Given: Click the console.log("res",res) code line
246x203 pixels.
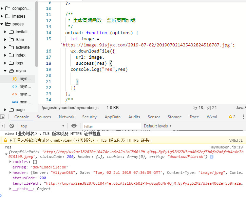Looking at the screenshot, I should pos(99,69).
